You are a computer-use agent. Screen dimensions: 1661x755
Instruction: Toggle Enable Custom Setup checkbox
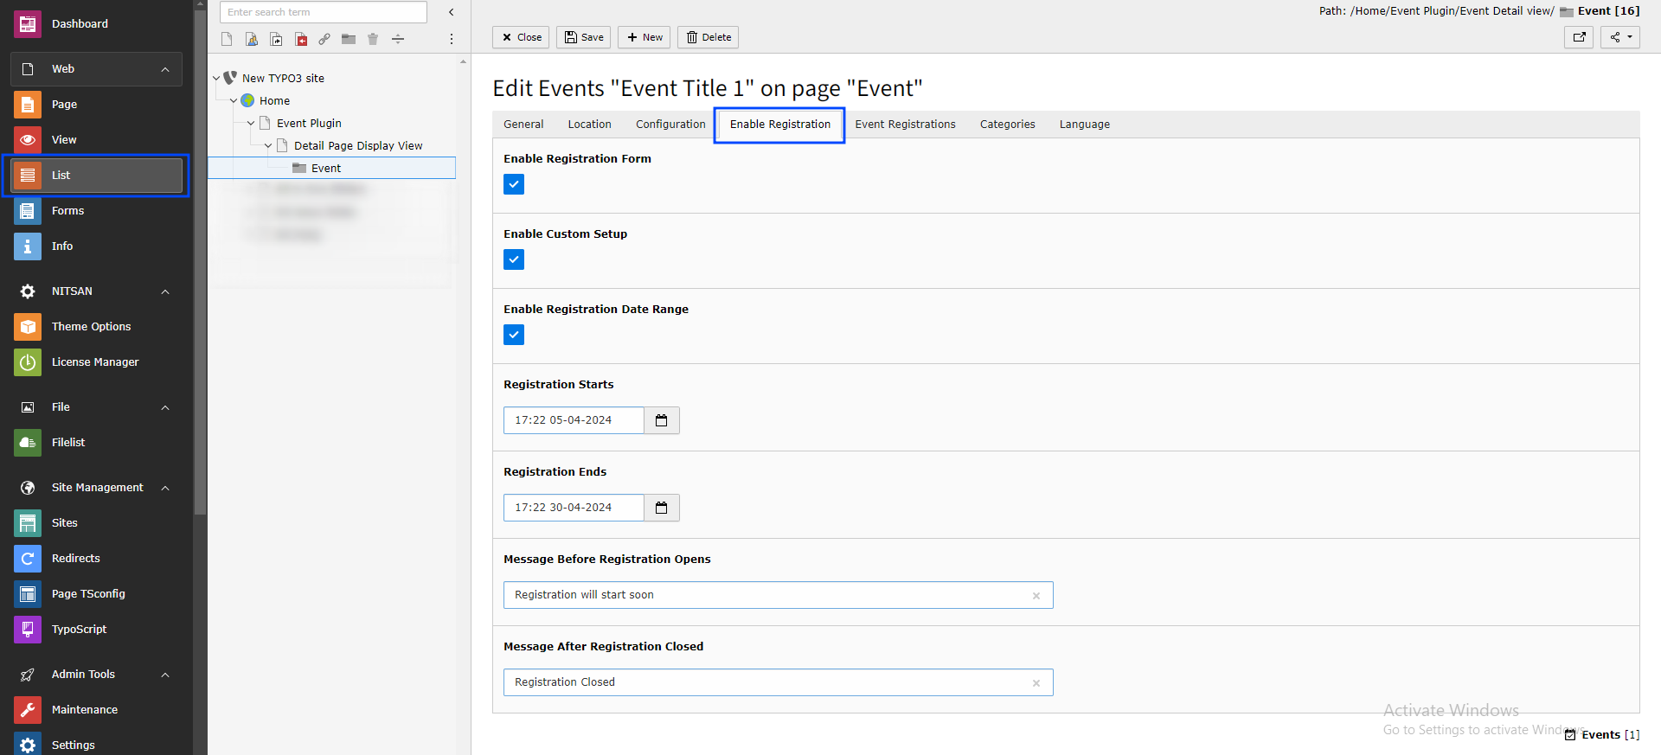tap(514, 259)
